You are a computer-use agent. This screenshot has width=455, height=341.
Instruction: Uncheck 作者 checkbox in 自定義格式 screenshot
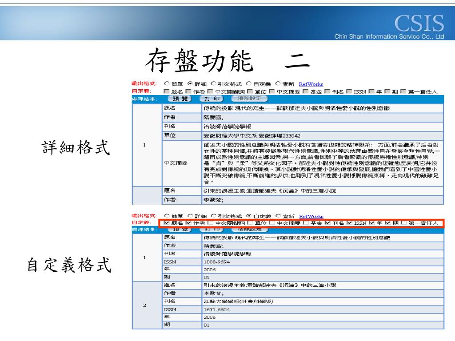click(x=188, y=223)
